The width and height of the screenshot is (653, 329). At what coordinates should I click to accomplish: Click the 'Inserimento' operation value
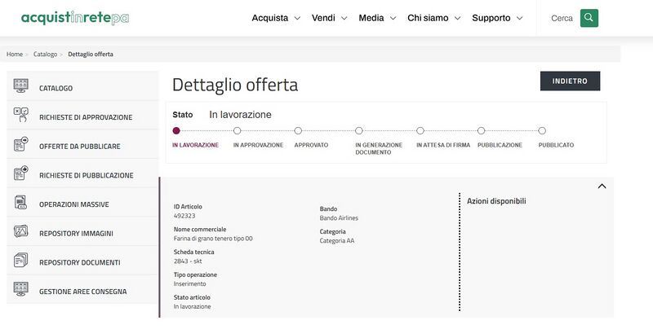pyautogui.click(x=189, y=283)
